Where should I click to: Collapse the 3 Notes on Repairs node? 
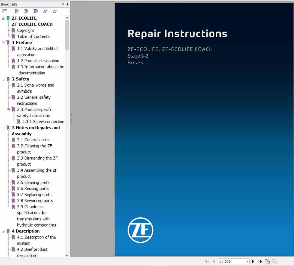(x=3, y=128)
